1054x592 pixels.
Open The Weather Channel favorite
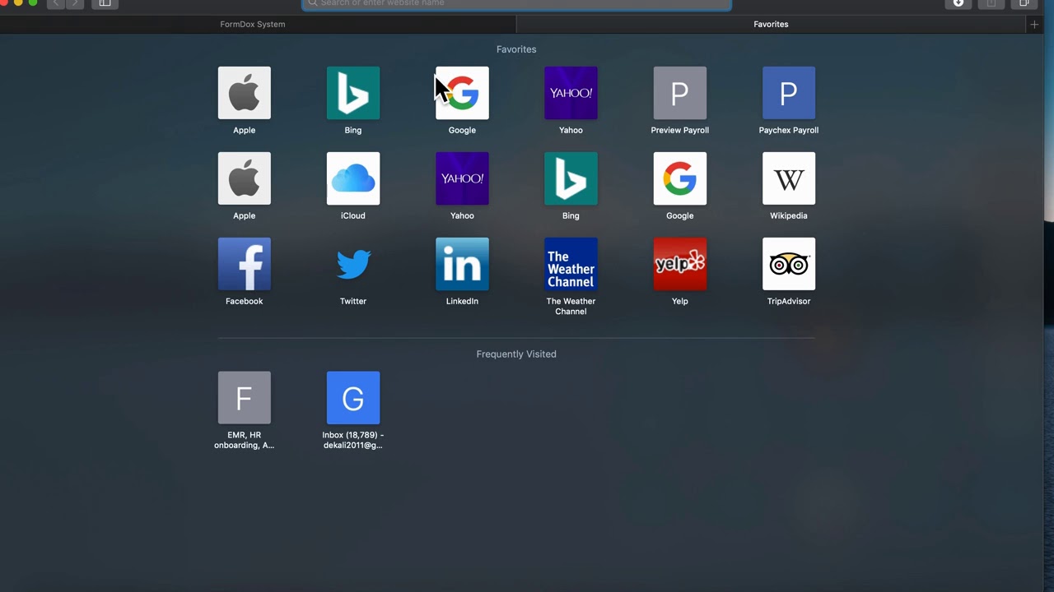(x=571, y=264)
